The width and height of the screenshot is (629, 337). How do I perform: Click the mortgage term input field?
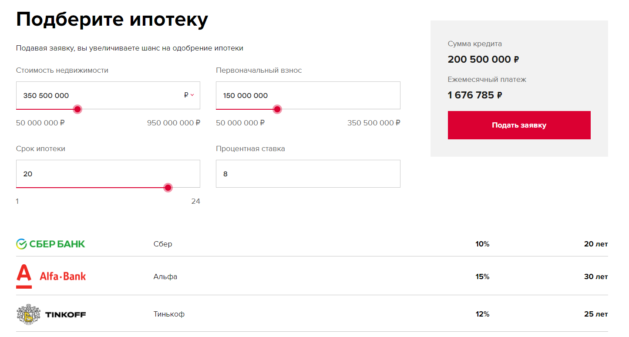pos(108,174)
